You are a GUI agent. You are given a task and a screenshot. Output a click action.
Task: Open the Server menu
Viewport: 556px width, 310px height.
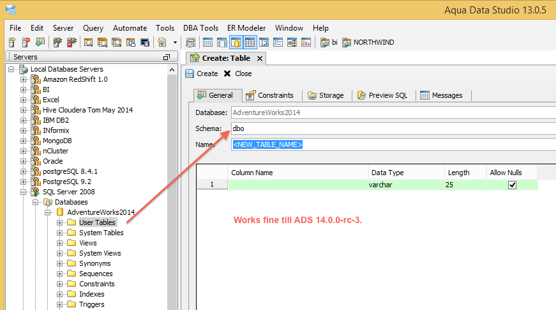pos(63,28)
